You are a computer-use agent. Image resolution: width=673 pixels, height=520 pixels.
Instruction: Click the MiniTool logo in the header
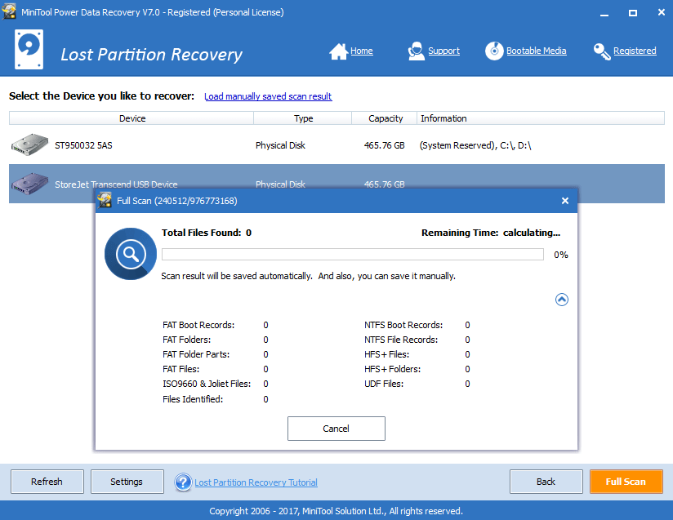click(28, 50)
